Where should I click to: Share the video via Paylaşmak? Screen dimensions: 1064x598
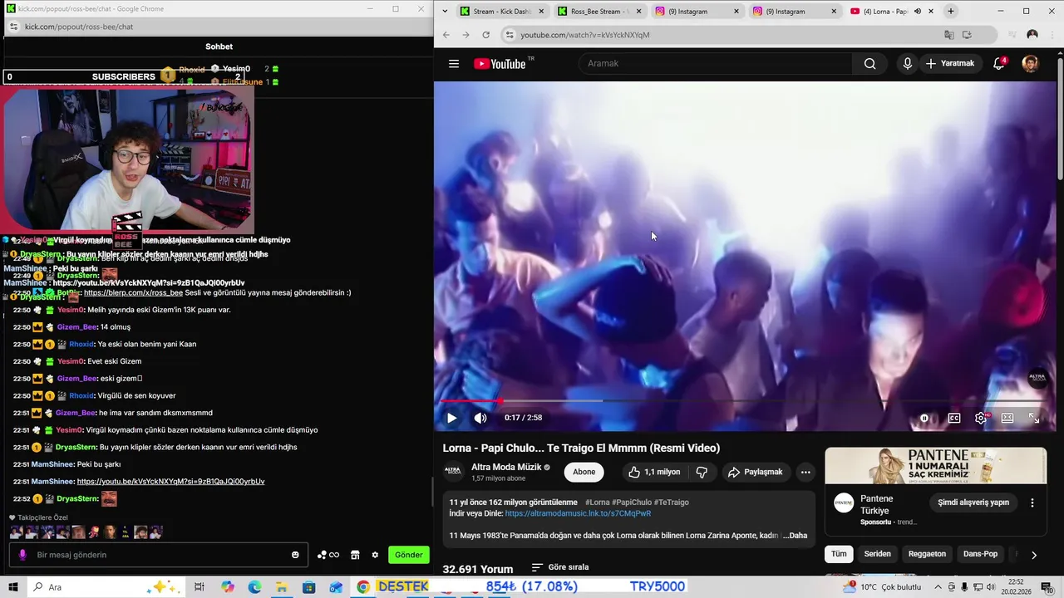tap(755, 472)
